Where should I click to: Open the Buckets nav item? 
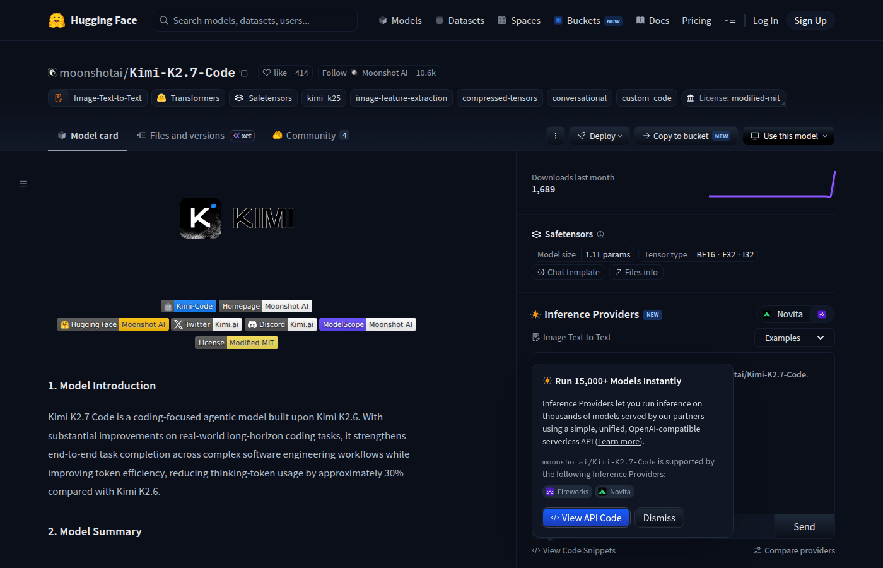point(587,20)
